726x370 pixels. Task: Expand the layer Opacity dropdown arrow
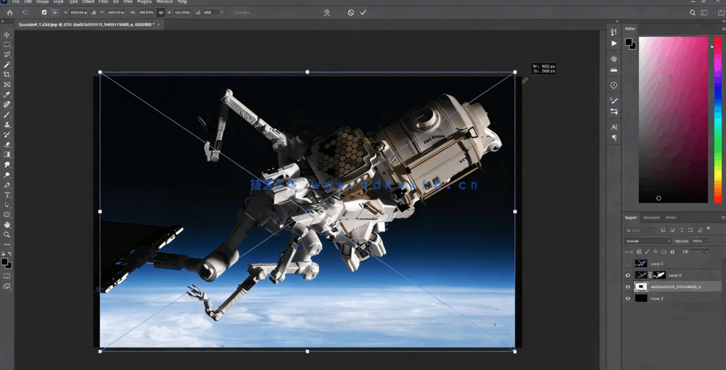click(707, 241)
